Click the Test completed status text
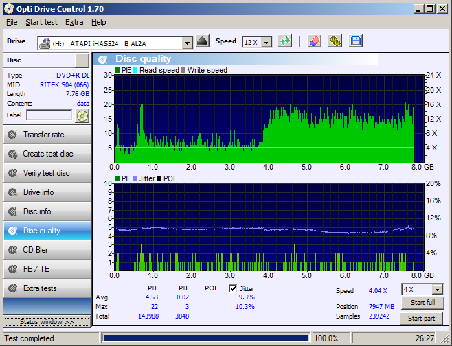Screen dimensions: 452x346 coord(29,338)
